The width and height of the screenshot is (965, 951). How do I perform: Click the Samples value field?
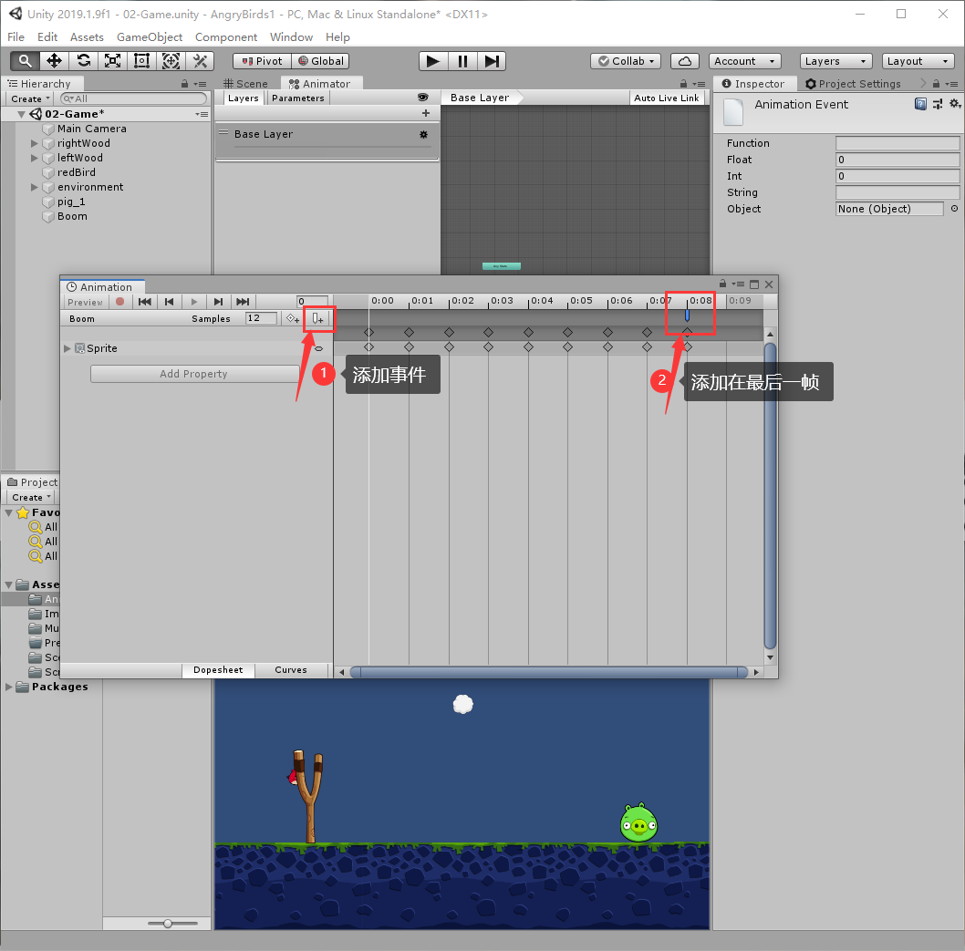pyautogui.click(x=261, y=318)
